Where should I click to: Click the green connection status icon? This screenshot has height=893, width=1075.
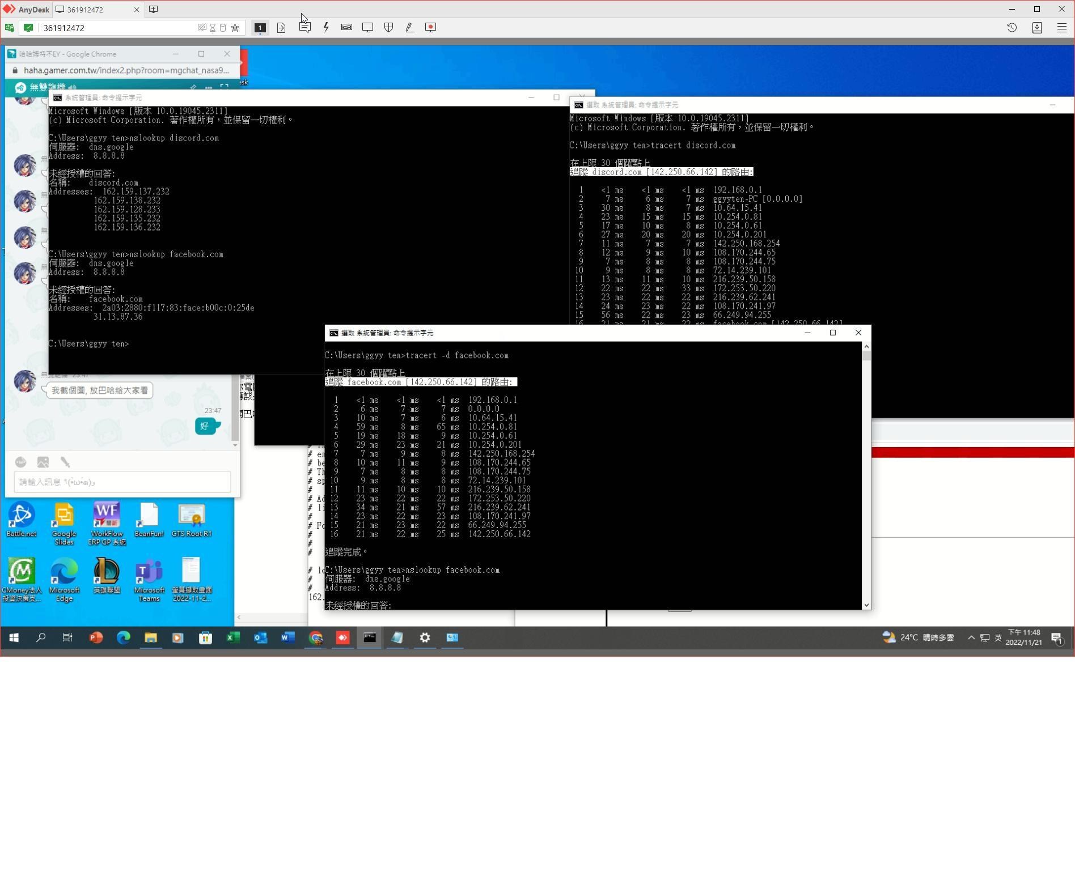point(28,27)
